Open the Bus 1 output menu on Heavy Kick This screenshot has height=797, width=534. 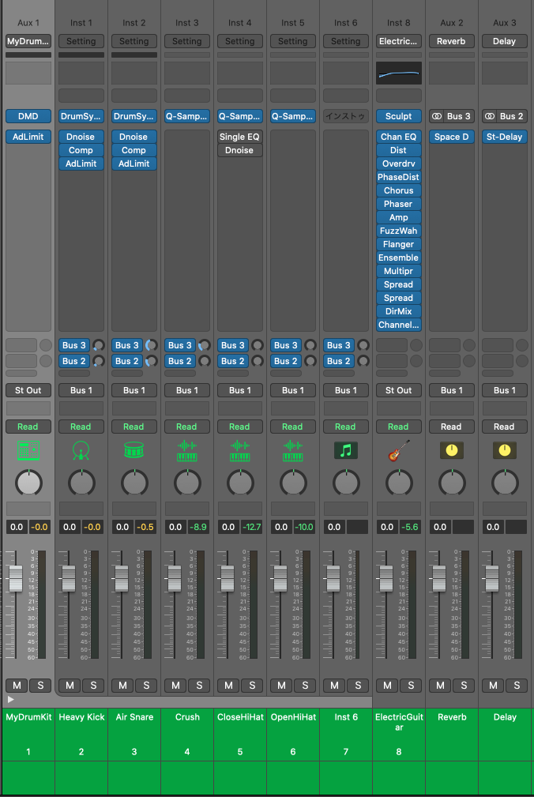(x=81, y=390)
